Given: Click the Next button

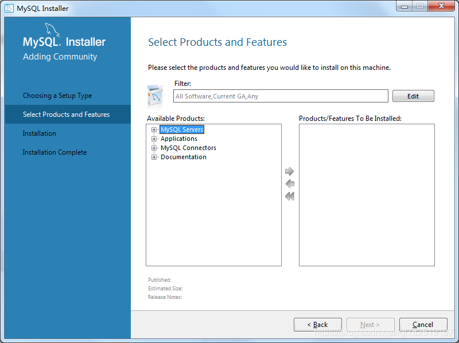Looking at the screenshot, I should click(370, 325).
